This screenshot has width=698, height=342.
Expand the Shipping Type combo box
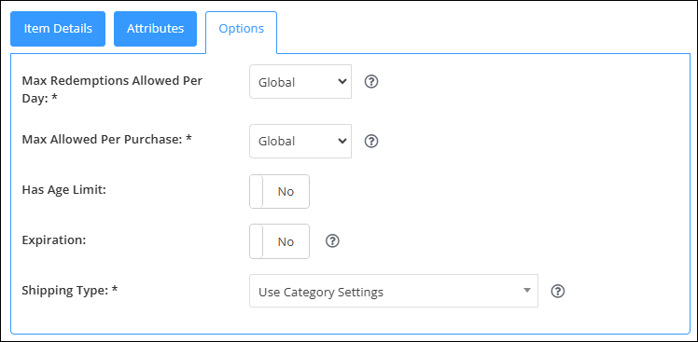[394, 291]
